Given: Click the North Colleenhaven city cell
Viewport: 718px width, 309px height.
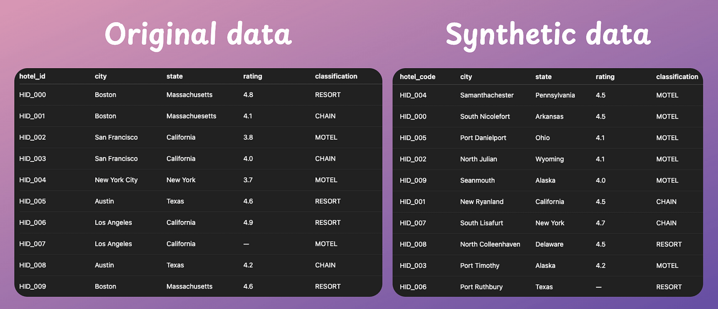Looking at the screenshot, I should pos(490,244).
